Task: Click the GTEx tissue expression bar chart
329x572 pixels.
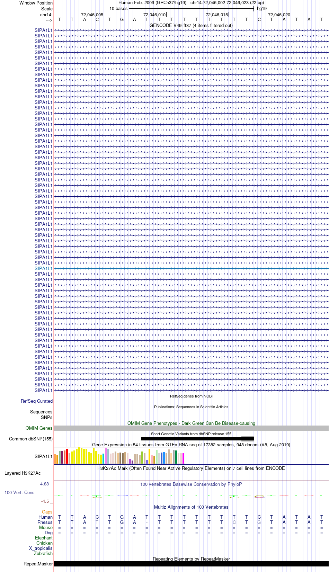Action: (x=119, y=456)
